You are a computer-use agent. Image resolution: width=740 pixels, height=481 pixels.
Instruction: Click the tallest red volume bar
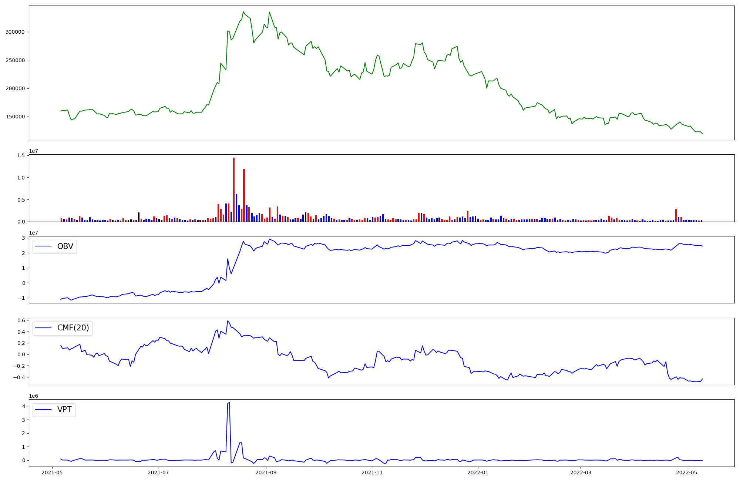tap(234, 189)
